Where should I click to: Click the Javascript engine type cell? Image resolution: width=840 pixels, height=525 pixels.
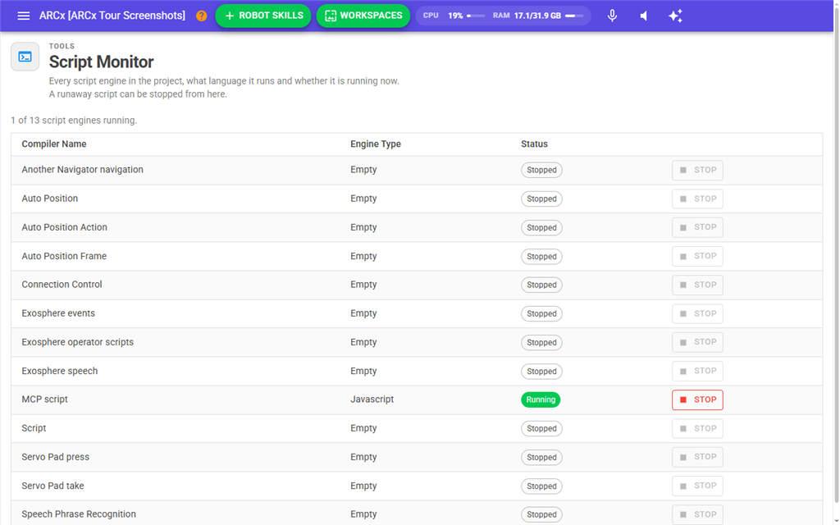coord(372,399)
